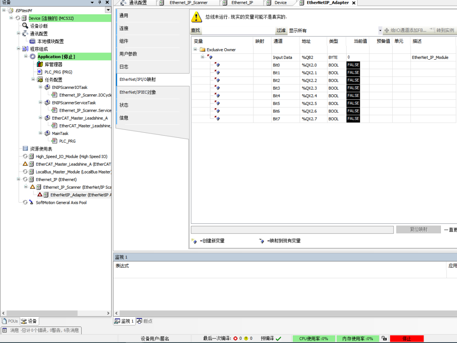457x343 pixels.
Task: Click the SoftMotion General Axis Pool icon
Action: (x=25, y=203)
